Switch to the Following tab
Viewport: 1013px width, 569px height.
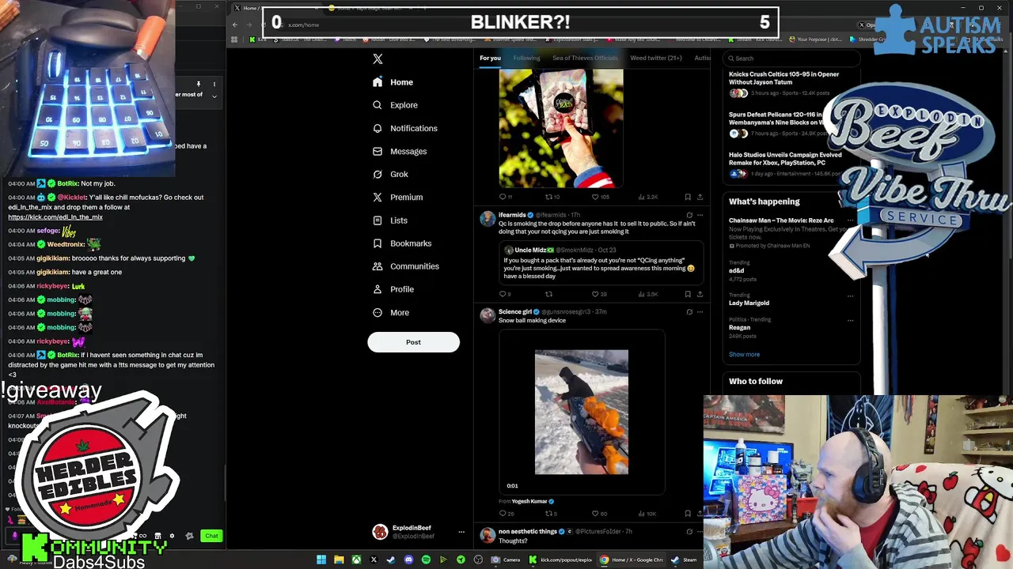tap(526, 58)
